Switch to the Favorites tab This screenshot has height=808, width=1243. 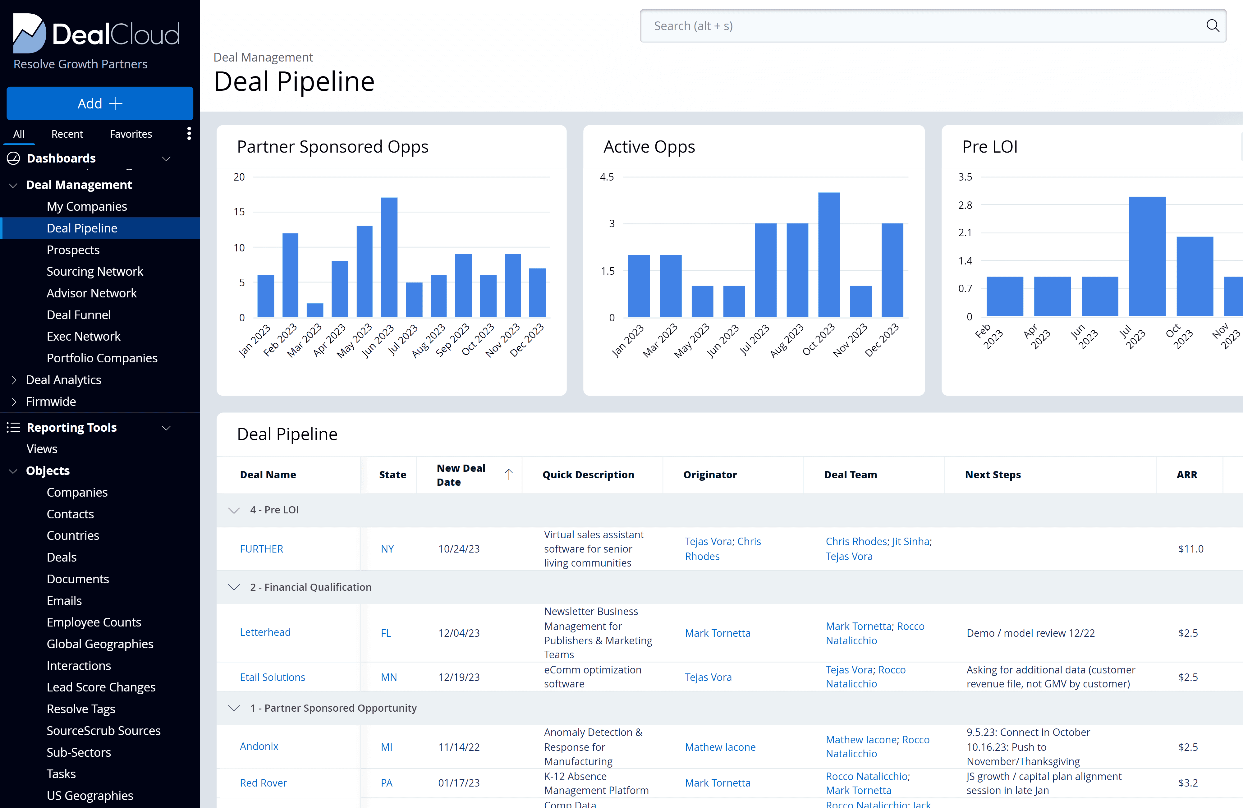click(x=131, y=134)
